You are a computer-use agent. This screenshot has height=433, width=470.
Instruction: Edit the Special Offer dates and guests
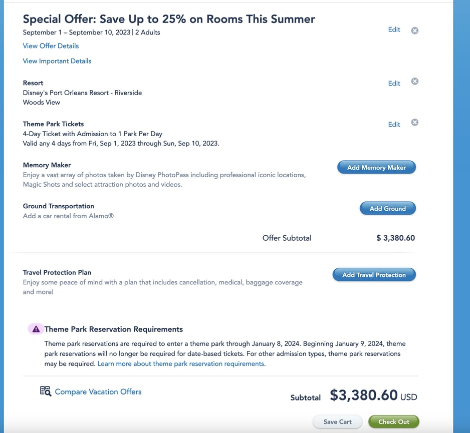tap(394, 30)
